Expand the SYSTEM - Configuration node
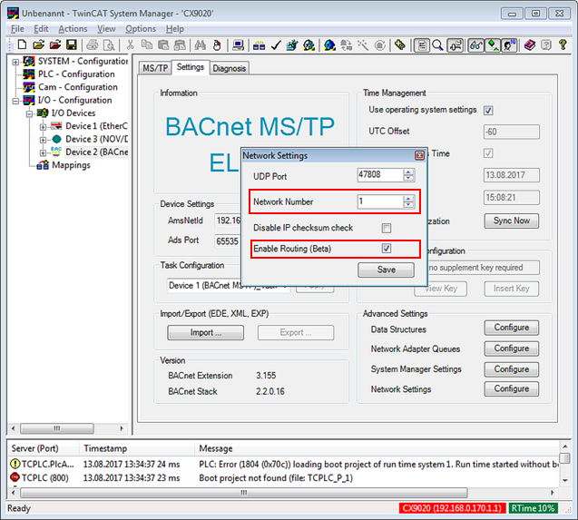 tap(15, 62)
